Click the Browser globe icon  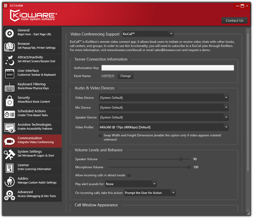pyautogui.click(x=10, y=47)
